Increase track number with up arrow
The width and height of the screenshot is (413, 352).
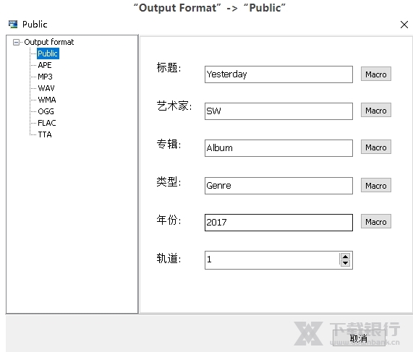(345, 257)
